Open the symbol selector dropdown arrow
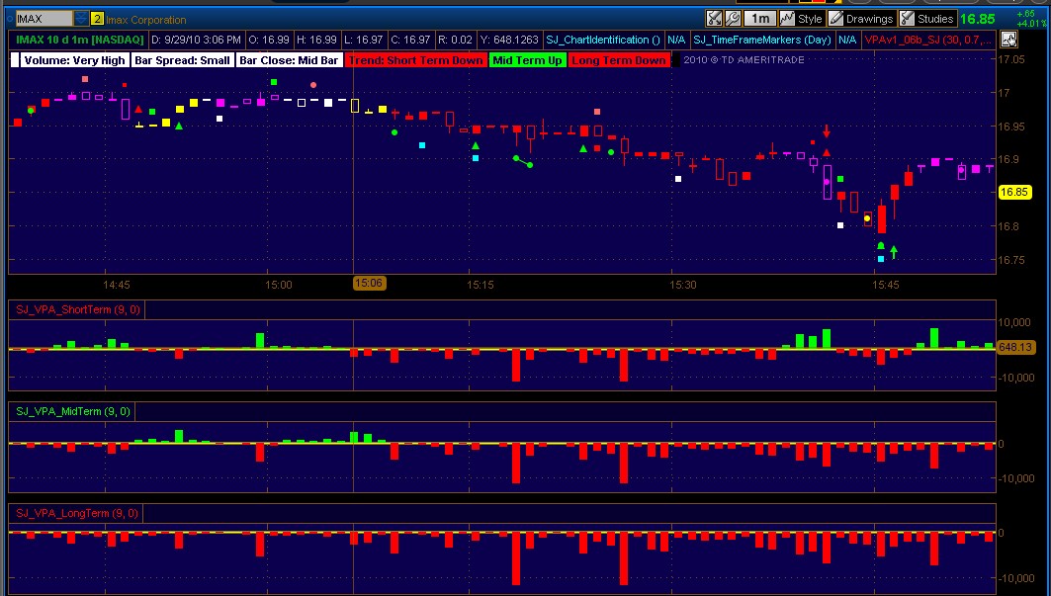 (81, 19)
